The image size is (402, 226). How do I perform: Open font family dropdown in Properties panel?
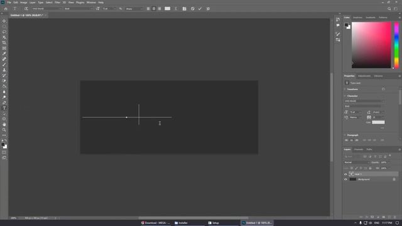pyautogui.click(x=364, y=101)
